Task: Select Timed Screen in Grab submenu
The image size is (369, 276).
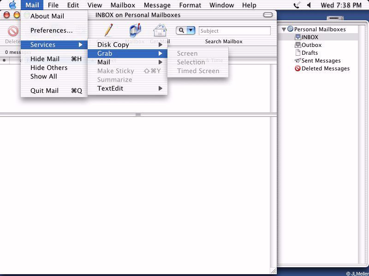Action: (198, 71)
